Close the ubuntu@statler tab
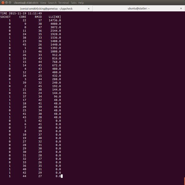 pyautogui.click(x=181, y=9)
